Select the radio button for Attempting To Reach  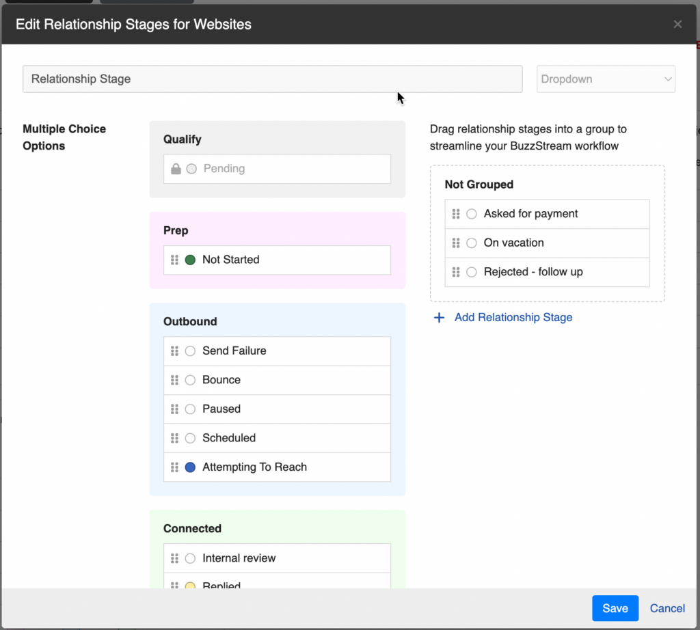tap(191, 467)
